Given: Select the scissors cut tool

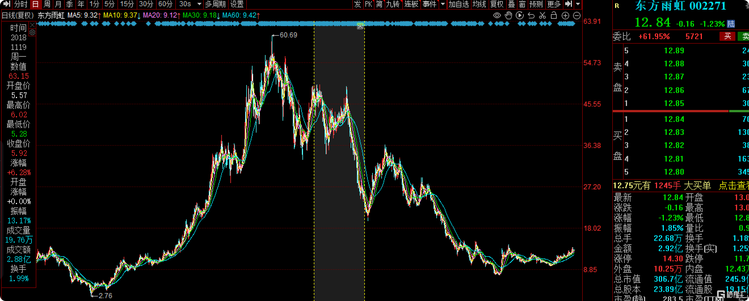Looking at the screenshot, I should click(x=542, y=15).
